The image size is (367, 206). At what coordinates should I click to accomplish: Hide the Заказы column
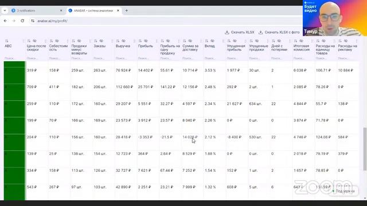[101, 41]
